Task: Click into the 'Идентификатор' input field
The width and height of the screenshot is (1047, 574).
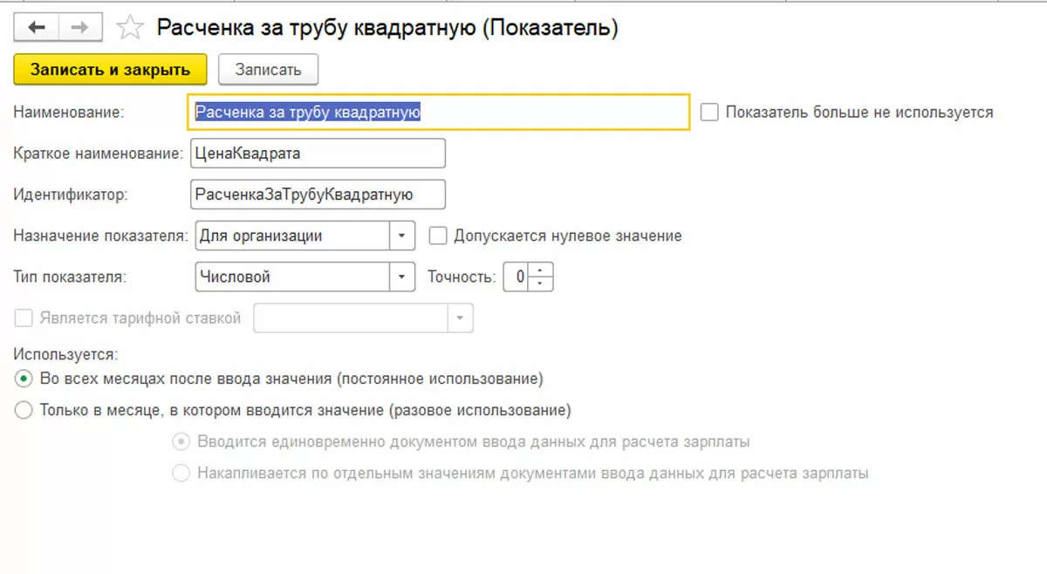Action: [x=317, y=195]
